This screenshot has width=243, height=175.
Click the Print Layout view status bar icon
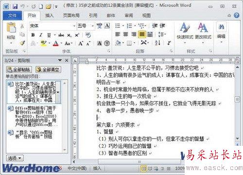coord(143,169)
